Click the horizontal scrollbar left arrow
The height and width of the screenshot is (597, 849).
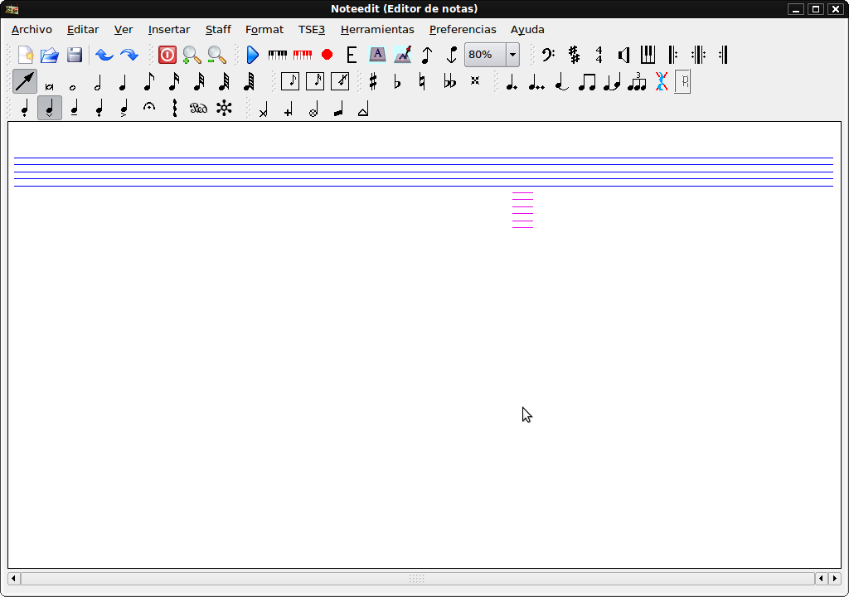coord(14,579)
